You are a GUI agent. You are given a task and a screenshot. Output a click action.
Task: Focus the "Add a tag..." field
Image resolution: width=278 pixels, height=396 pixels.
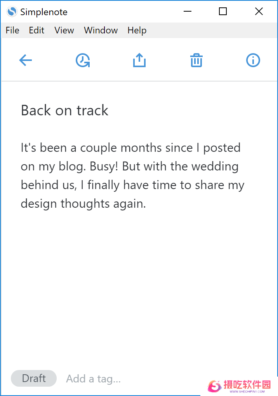(94, 379)
